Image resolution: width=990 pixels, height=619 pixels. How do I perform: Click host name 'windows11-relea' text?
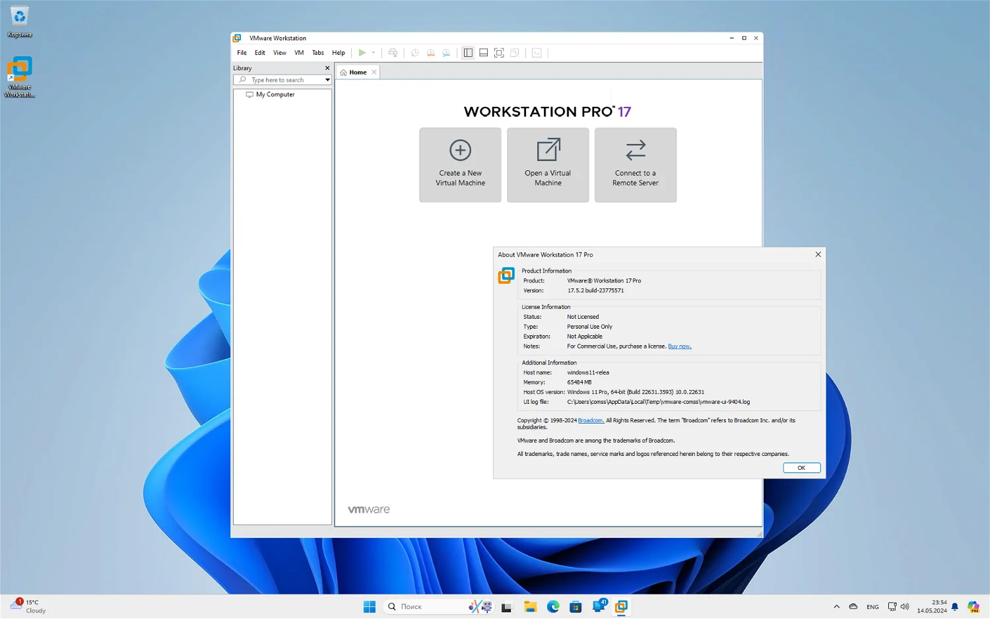click(x=588, y=373)
